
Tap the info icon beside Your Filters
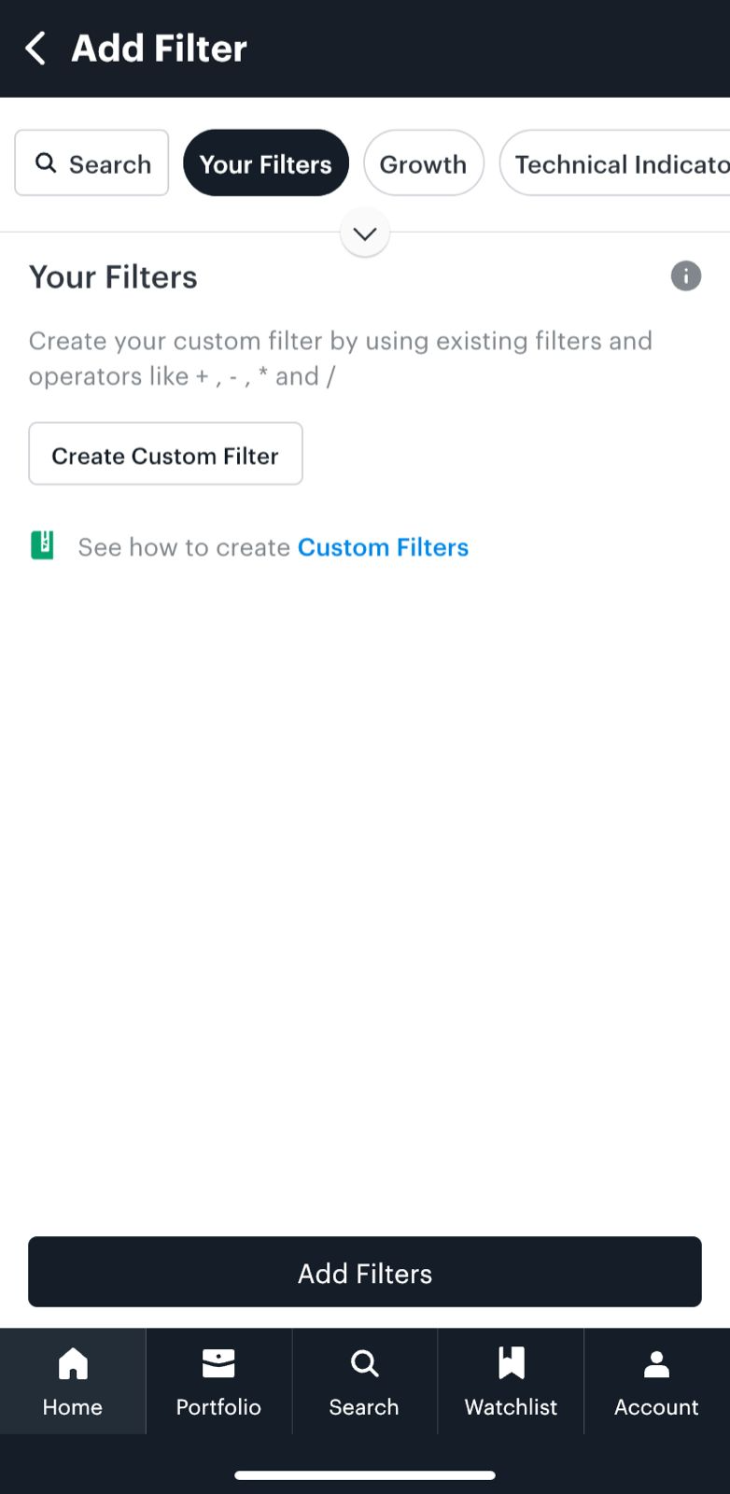[x=685, y=275]
